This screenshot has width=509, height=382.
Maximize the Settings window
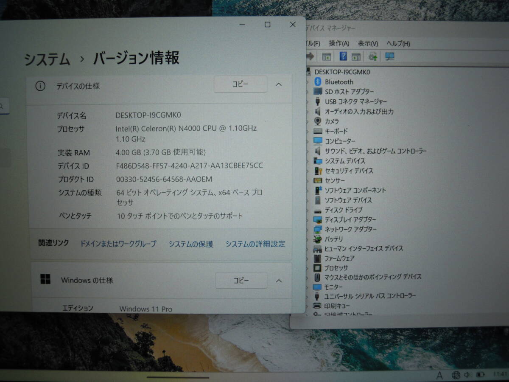click(x=267, y=25)
